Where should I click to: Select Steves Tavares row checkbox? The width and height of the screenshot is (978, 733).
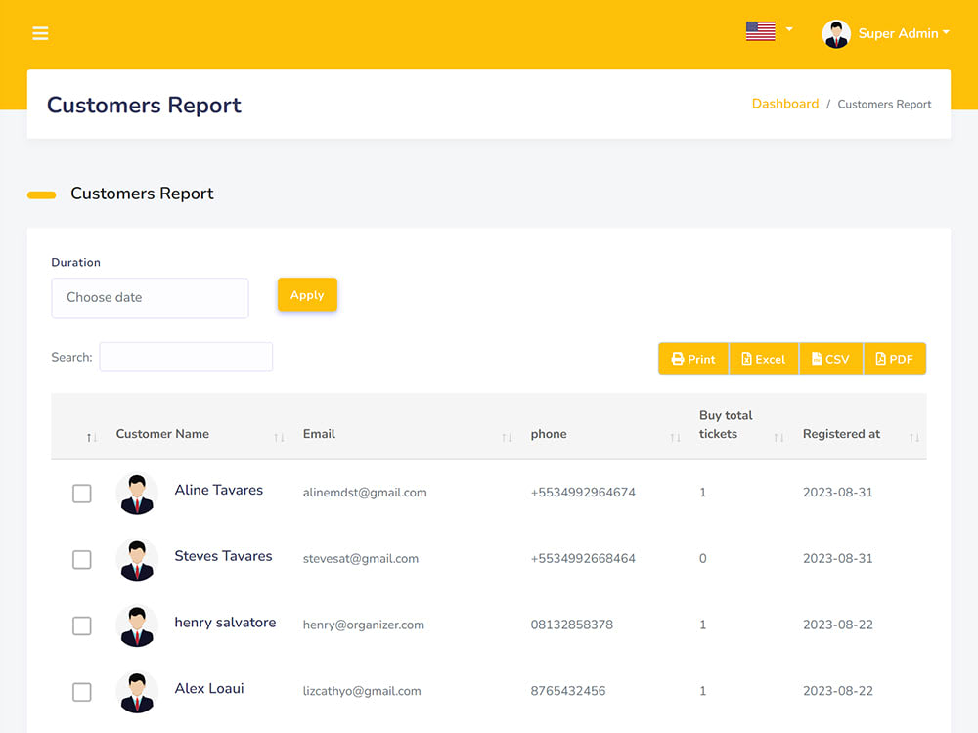82,559
